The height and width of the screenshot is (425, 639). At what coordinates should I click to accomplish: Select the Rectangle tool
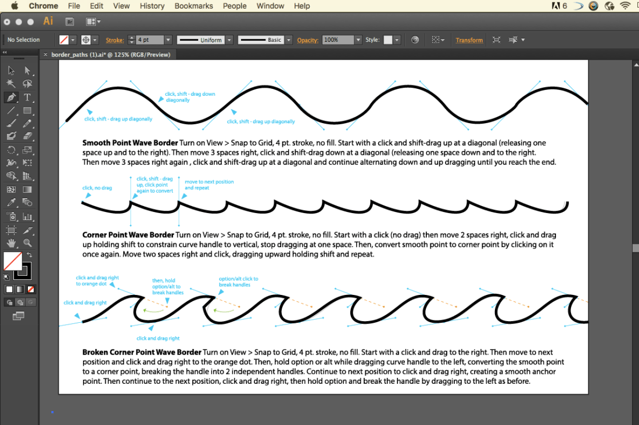click(27, 110)
